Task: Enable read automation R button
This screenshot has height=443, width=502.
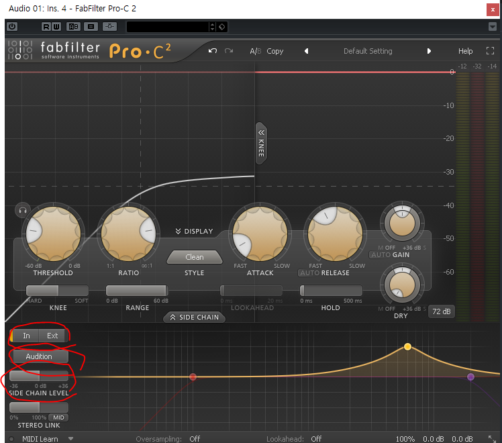Action: pyautogui.click(x=46, y=27)
